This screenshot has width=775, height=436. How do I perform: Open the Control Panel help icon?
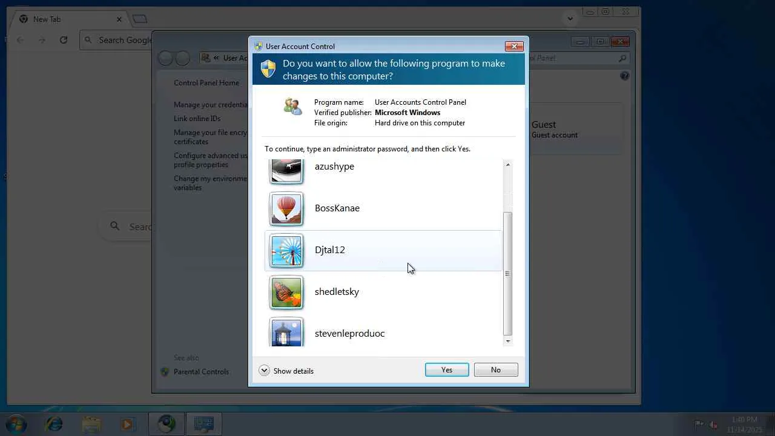pyautogui.click(x=625, y=76)
